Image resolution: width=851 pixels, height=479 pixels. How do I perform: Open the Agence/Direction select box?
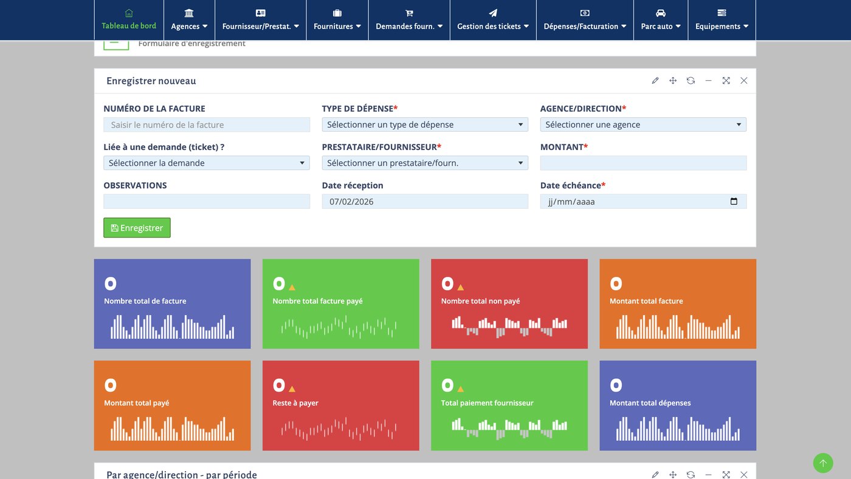tap(643, 124)
